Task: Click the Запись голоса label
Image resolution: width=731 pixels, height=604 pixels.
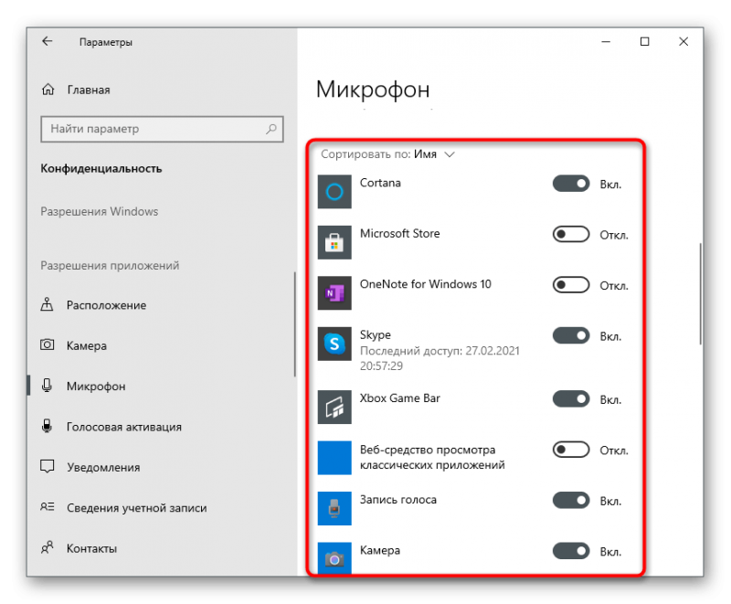Action: click(x=398, y=500)
